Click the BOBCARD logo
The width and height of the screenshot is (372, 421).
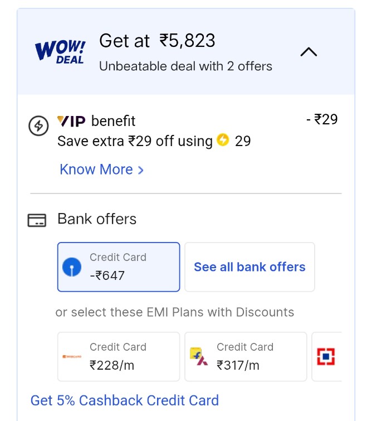(x=72, y=356)
